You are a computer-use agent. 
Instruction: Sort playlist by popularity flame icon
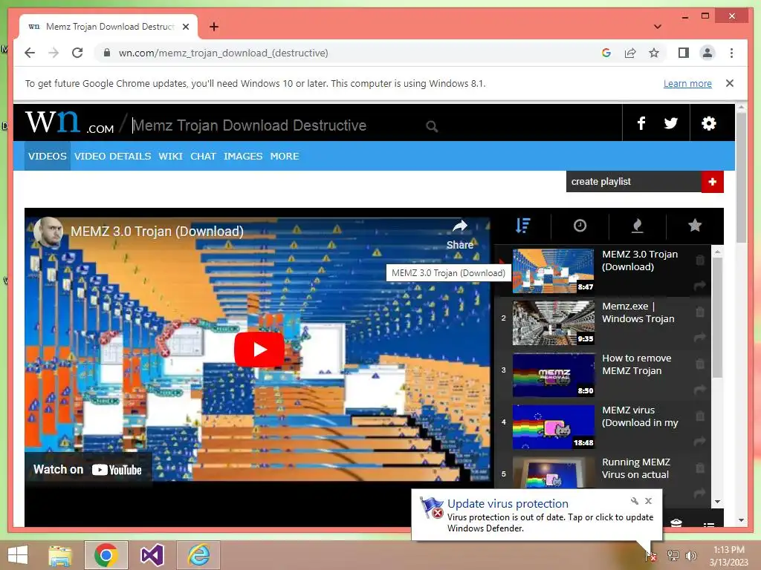coord(637,226)
